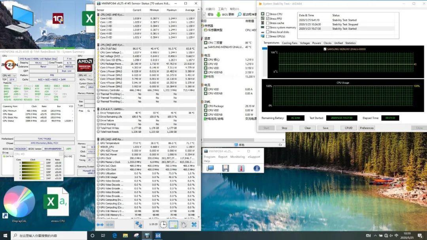Viewport: 427px width, 240px height.
Task: Tick the Stress GPU(s) checkbox
Action: [268, 36]
